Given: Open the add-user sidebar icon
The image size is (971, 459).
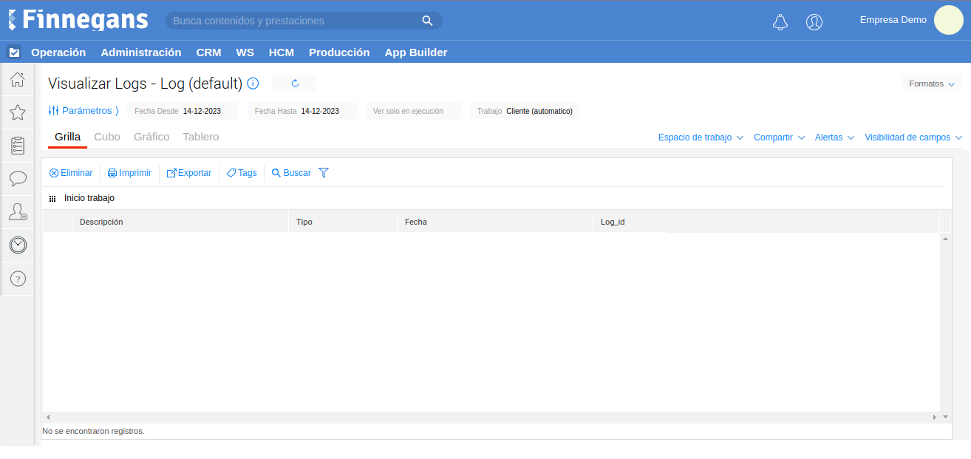Looking at the screenshot, I should [18, 211].
